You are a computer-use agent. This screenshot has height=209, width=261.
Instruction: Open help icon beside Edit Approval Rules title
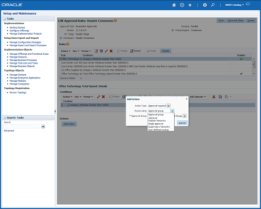tap(115, 21)
